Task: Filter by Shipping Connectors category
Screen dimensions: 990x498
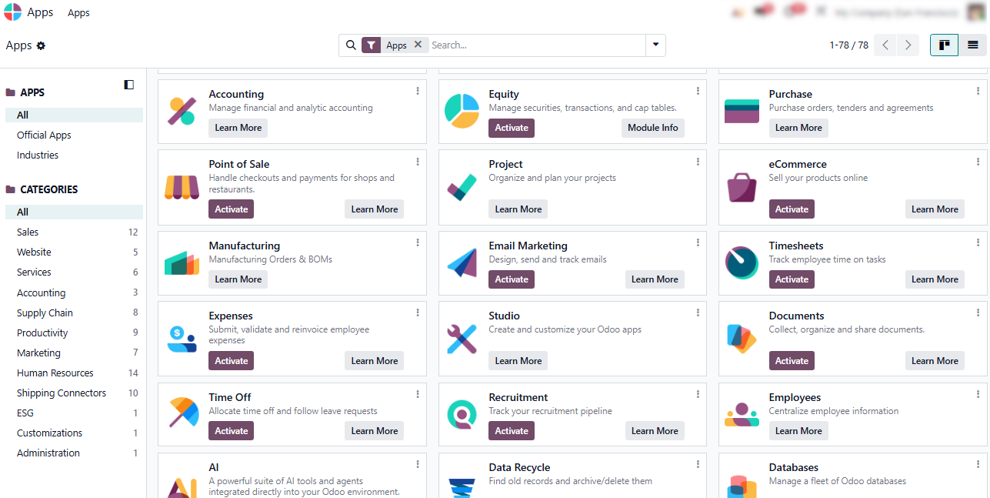Action: coord(74,393)
